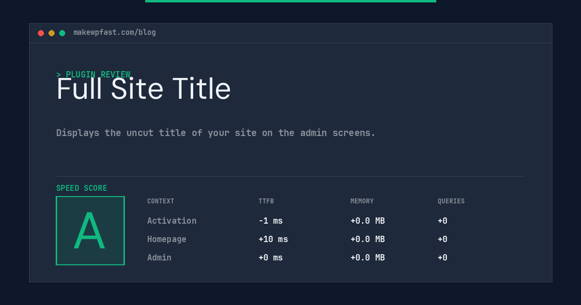Click the green window dot

pyautogui.click(x=62, y=33)
